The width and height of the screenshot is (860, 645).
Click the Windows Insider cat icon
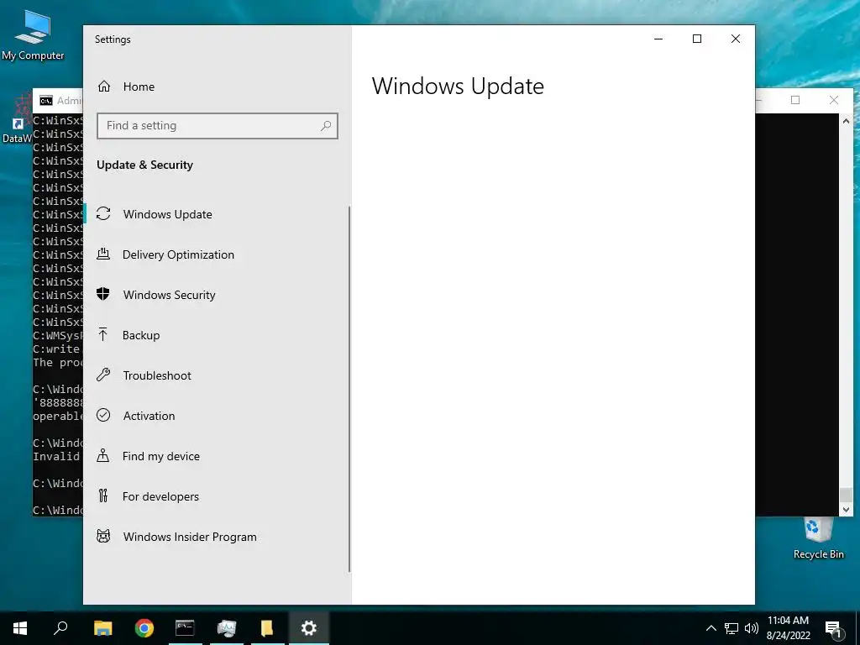(x=103, y=536)
